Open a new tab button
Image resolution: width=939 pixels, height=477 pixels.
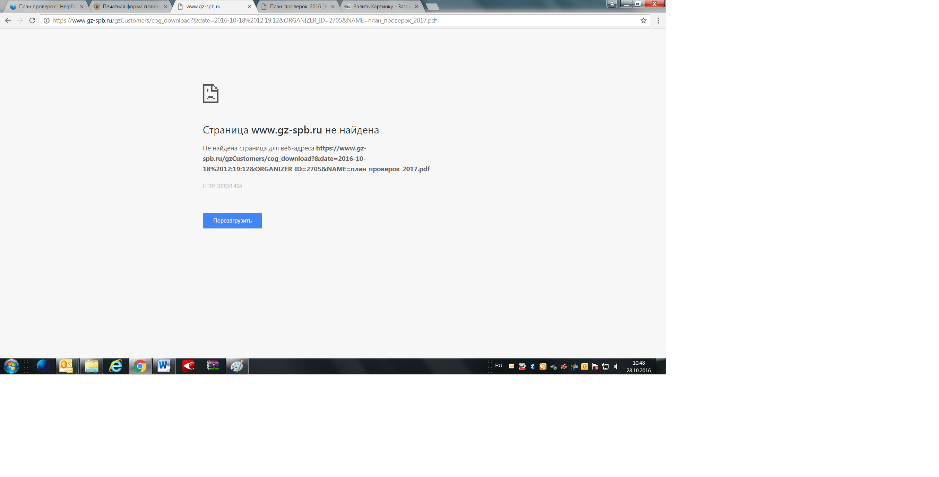432,7
